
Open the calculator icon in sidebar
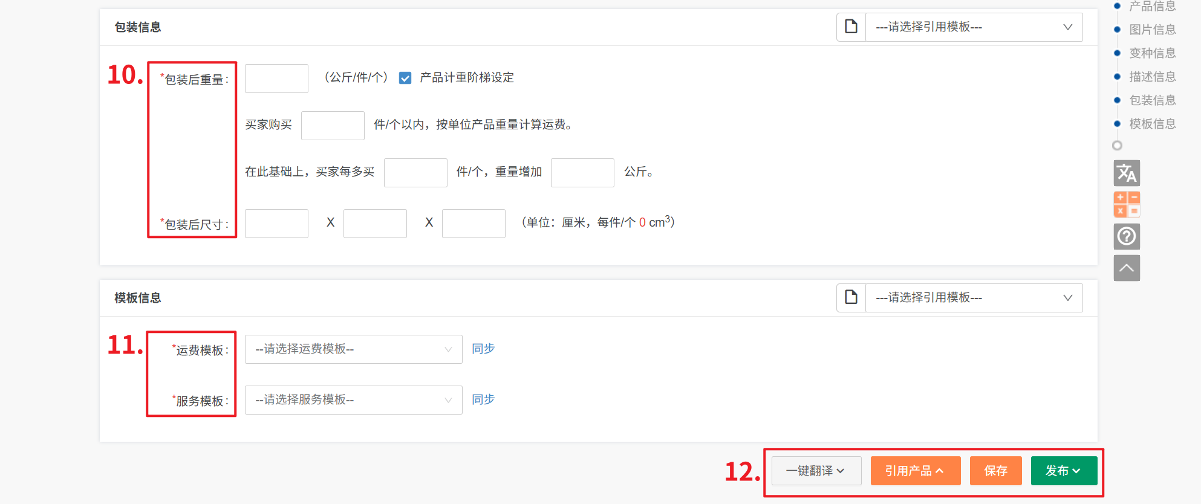[1127, 204]
